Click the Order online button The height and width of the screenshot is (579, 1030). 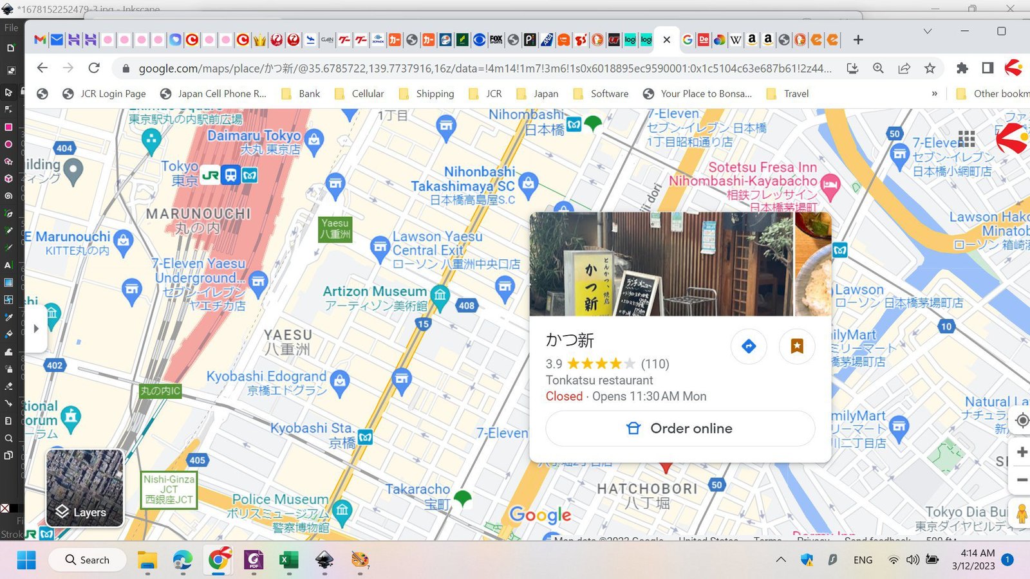click(x=680, y=428)
